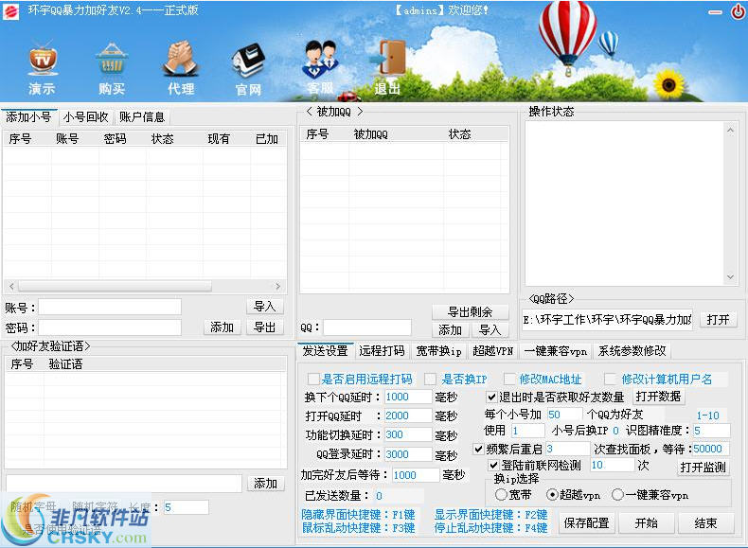The image size is (748, 548).
Task: Click 操作状态 scroll down arrow
Action: (x=730, y=276)
